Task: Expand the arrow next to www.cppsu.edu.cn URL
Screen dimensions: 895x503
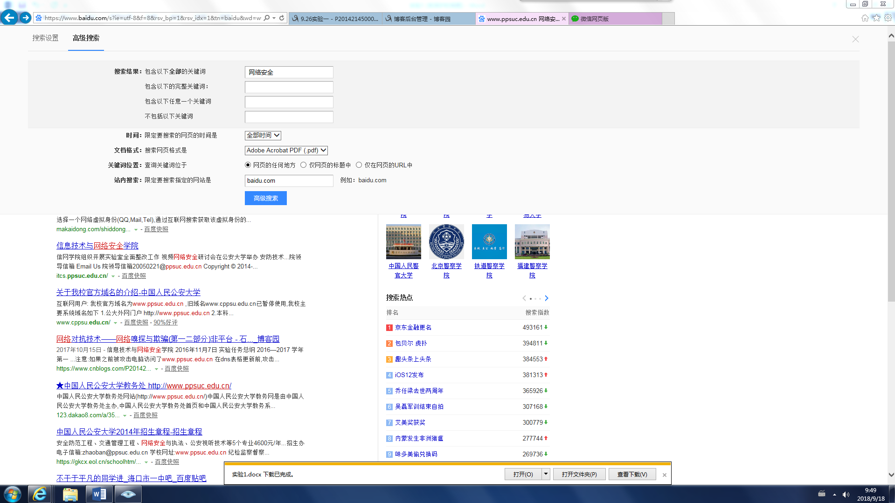Action: pyautogui.click(x=115, y=323)
